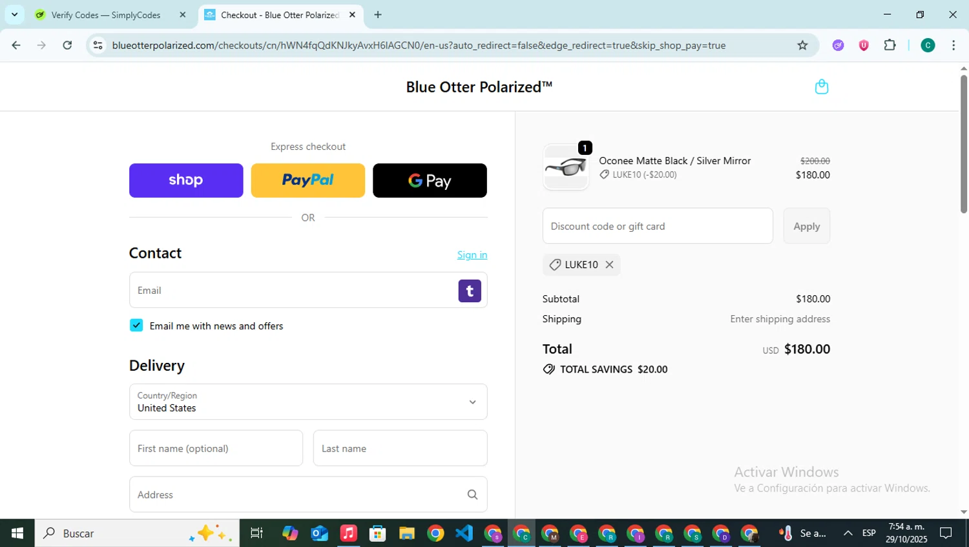Click the Last name field

tap(400, 448)
